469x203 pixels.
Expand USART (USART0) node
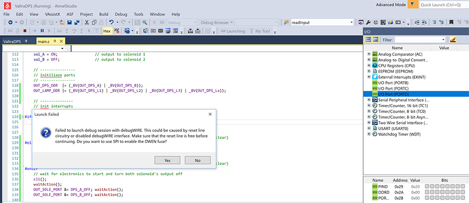(x=369, y=128)
